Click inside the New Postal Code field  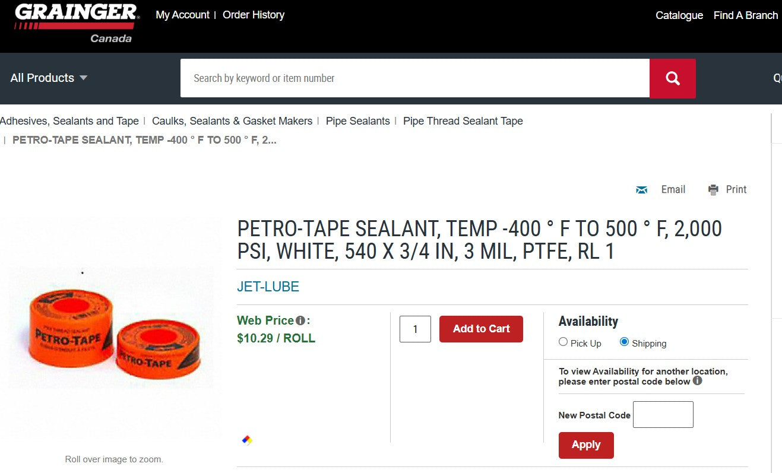663,414
